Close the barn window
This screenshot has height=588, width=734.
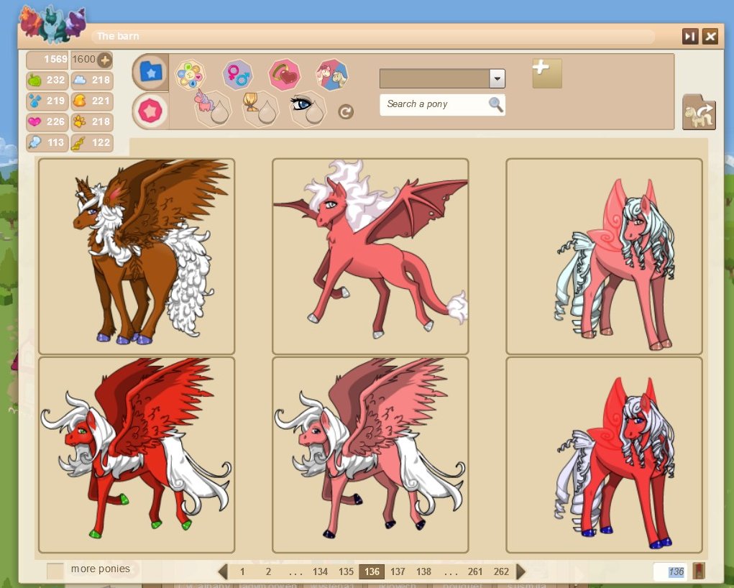coord(710,37)
